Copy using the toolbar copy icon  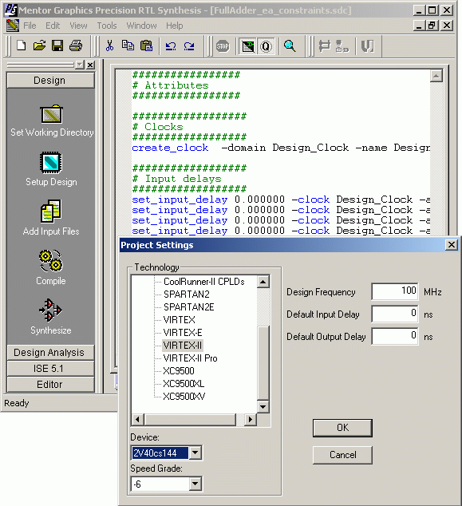(x=128, y=45)
